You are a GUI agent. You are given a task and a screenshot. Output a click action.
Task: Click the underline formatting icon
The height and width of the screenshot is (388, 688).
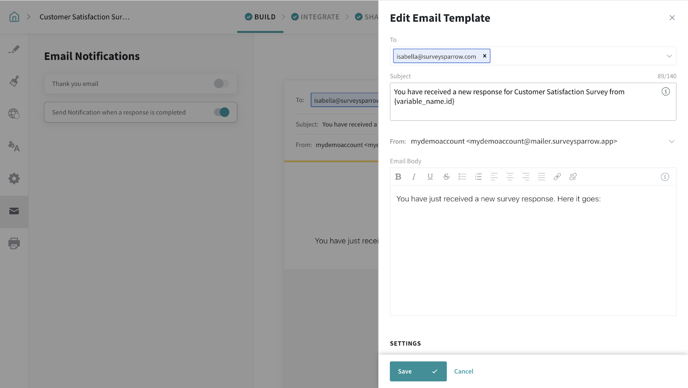[x=430, y=177]
